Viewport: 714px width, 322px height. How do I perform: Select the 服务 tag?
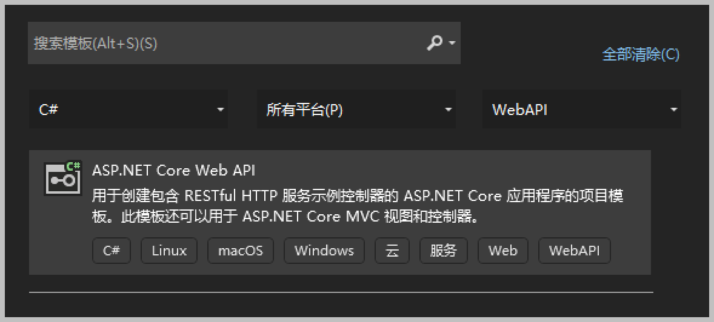click(x=444, y=251)
